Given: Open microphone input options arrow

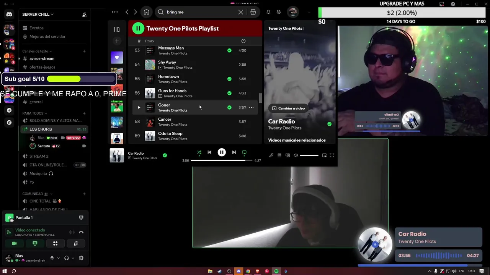Looking at the screenshot, I should pos(58,258).
